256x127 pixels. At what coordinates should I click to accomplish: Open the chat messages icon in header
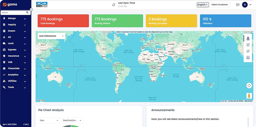point(238,5)
